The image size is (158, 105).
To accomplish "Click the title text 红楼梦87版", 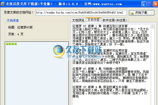I will (x=25, y=27).
